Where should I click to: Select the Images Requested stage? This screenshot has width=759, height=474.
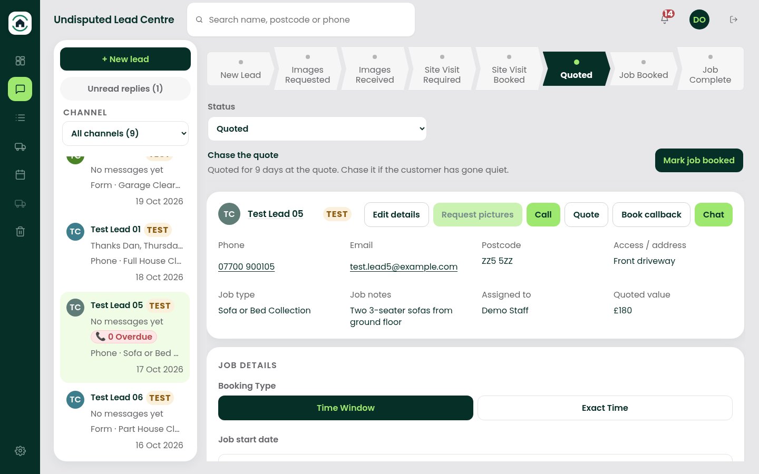click(308, 69)
